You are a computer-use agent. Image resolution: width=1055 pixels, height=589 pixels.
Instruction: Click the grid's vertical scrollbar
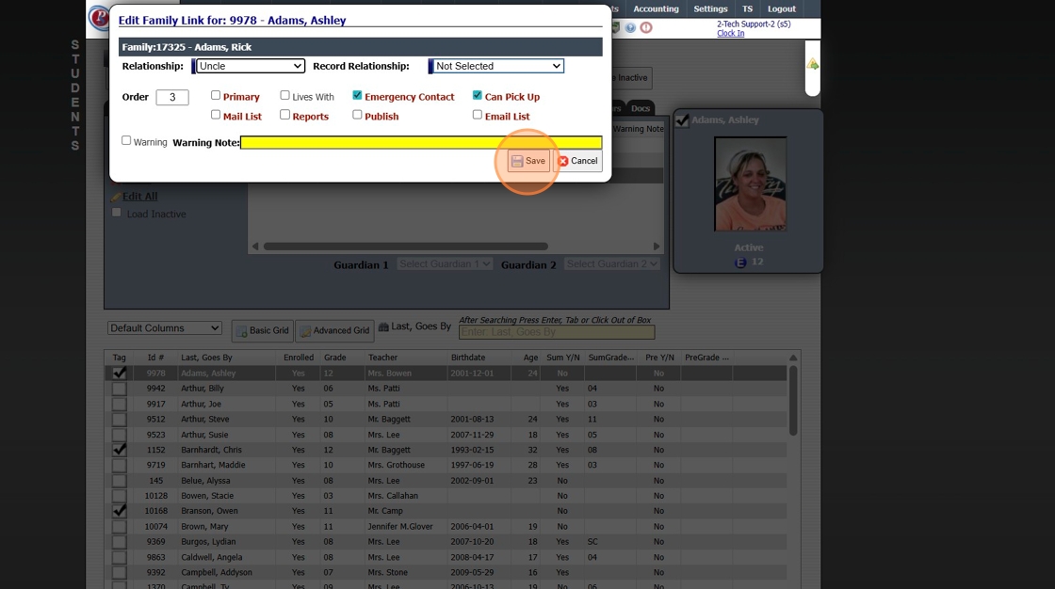[793, 401]
